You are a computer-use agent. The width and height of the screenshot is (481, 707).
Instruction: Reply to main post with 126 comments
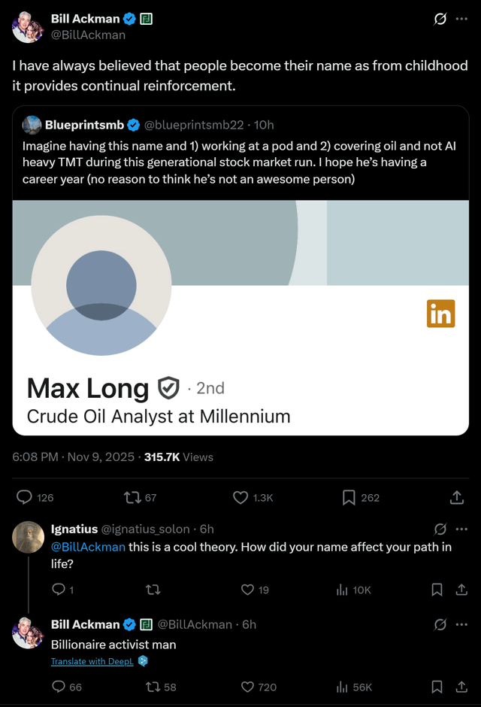[x=35, y=497]
